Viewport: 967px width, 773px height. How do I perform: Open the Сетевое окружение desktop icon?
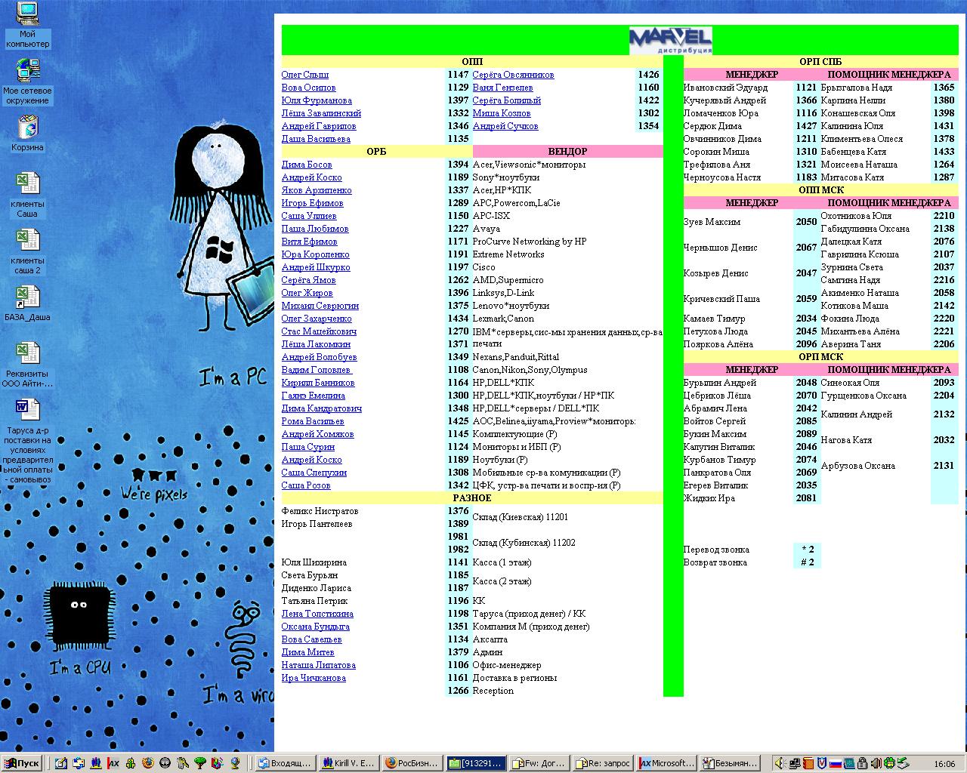tap(27, 71)
